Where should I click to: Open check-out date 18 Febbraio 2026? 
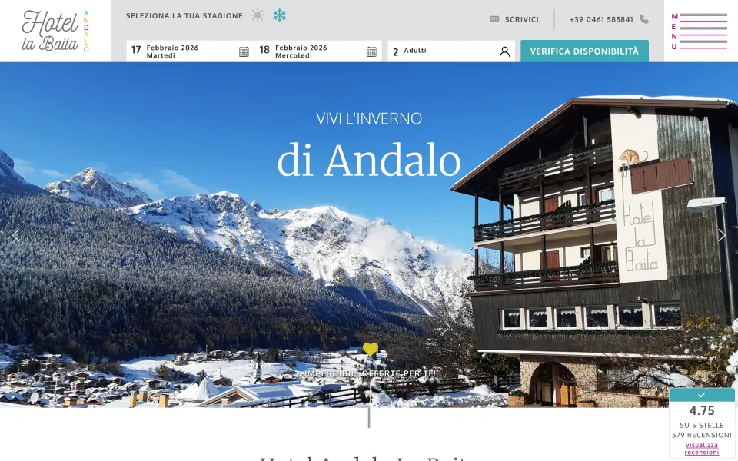coord(318,51)
